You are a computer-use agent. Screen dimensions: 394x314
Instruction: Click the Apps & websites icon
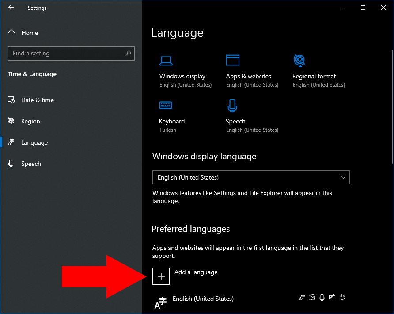(x=232, y=61)
